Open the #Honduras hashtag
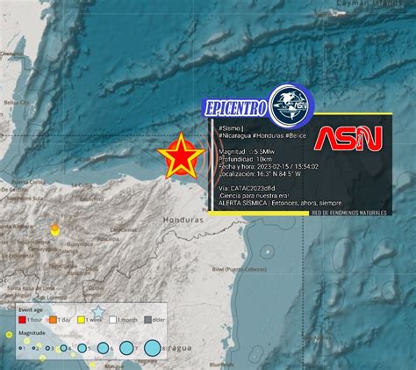The image size is (416, 370). [x=268, y=135]
